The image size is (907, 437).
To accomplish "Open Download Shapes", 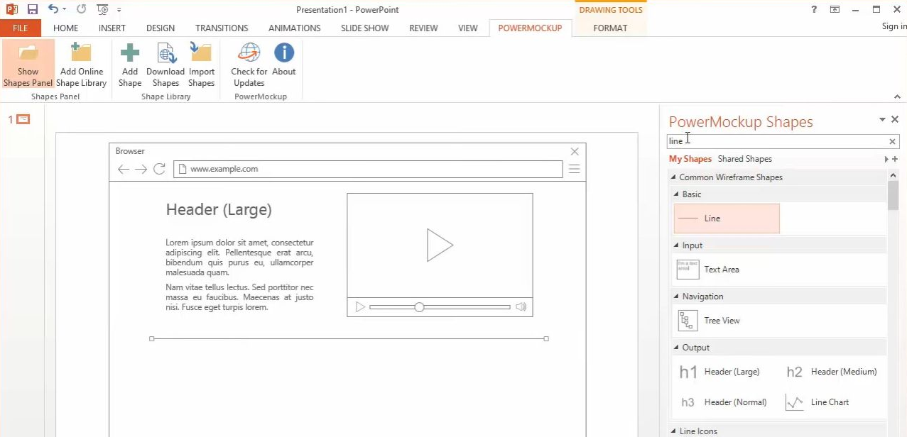I will [x=165, y=65].
